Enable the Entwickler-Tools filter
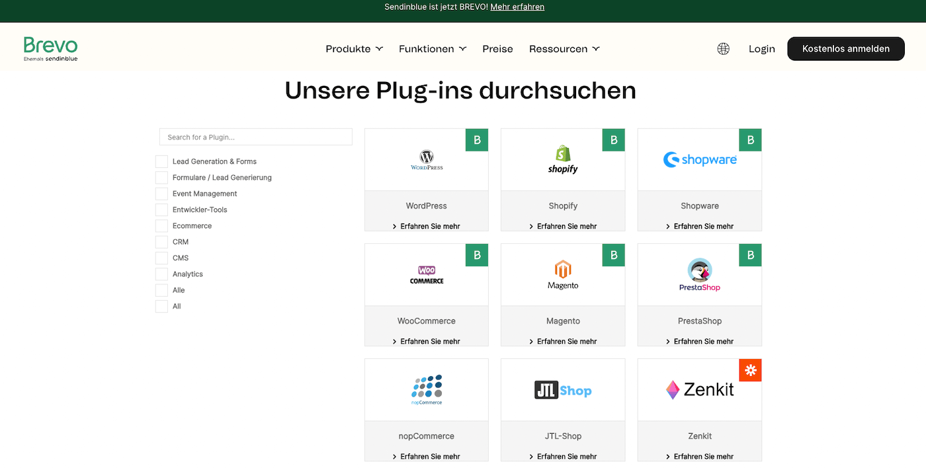This screenshot has width=926, height=468. [161, 210]
